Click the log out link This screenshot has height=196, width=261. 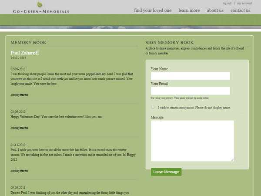(x=227, y=3)
